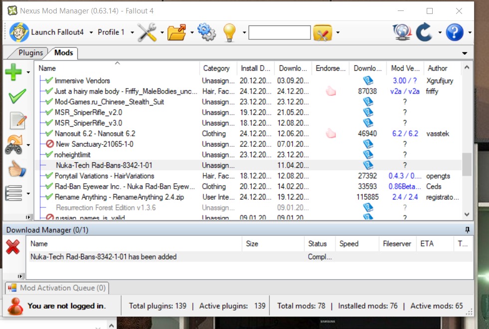The height and width of the screenshot is (329, 489).
Task: Click the mod list vertical scrollbar thumb
Action: click(467, 164)
